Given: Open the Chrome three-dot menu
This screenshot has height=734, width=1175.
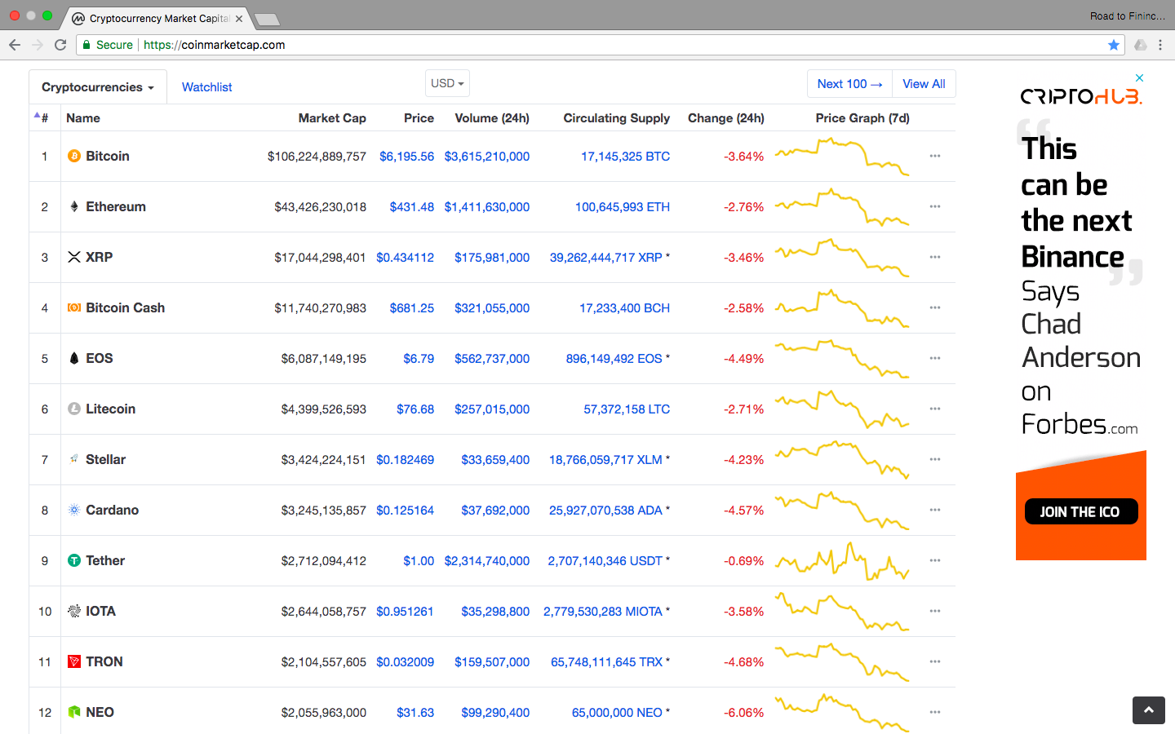Looking at the screenshot, I should coord(1160,45).
